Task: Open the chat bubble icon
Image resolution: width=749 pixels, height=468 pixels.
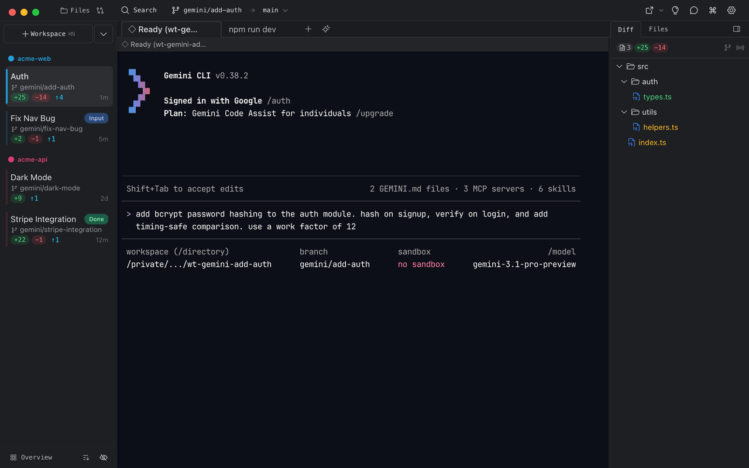Action: click(x=694, y=11)
